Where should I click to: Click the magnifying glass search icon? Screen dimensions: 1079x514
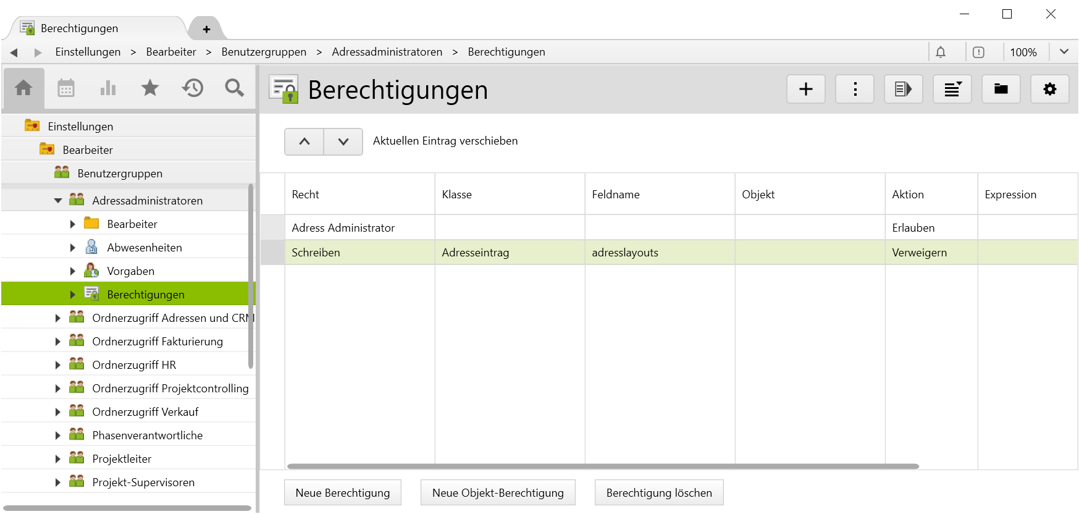pos(234,88)
